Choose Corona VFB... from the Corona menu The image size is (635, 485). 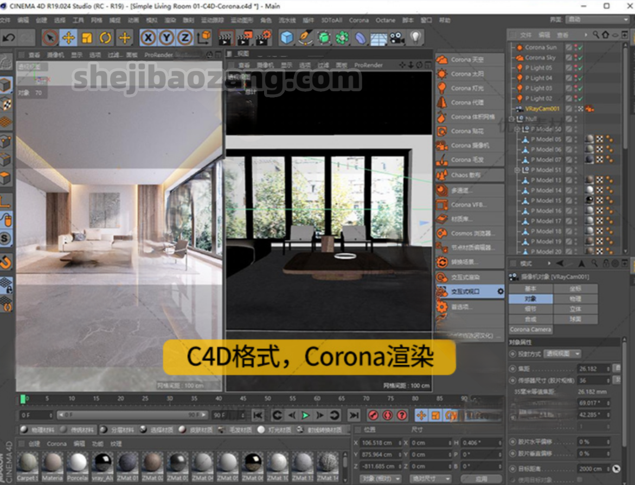(x=470, y=205)
